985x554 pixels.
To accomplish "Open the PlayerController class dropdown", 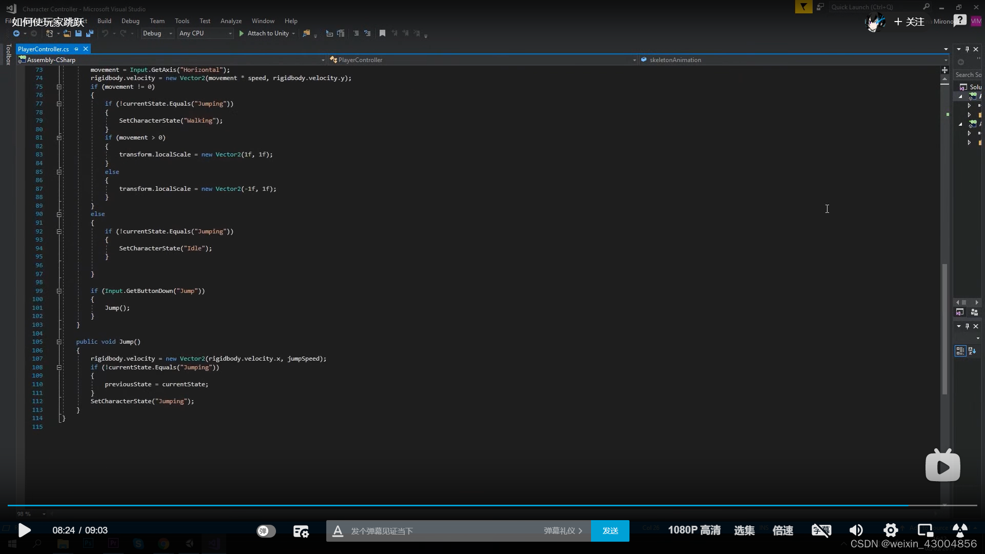I will coord(482,60).
